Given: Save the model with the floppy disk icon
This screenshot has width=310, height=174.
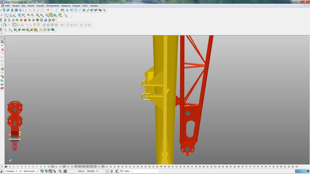Looking at the screenshot, I should [16, 10].
